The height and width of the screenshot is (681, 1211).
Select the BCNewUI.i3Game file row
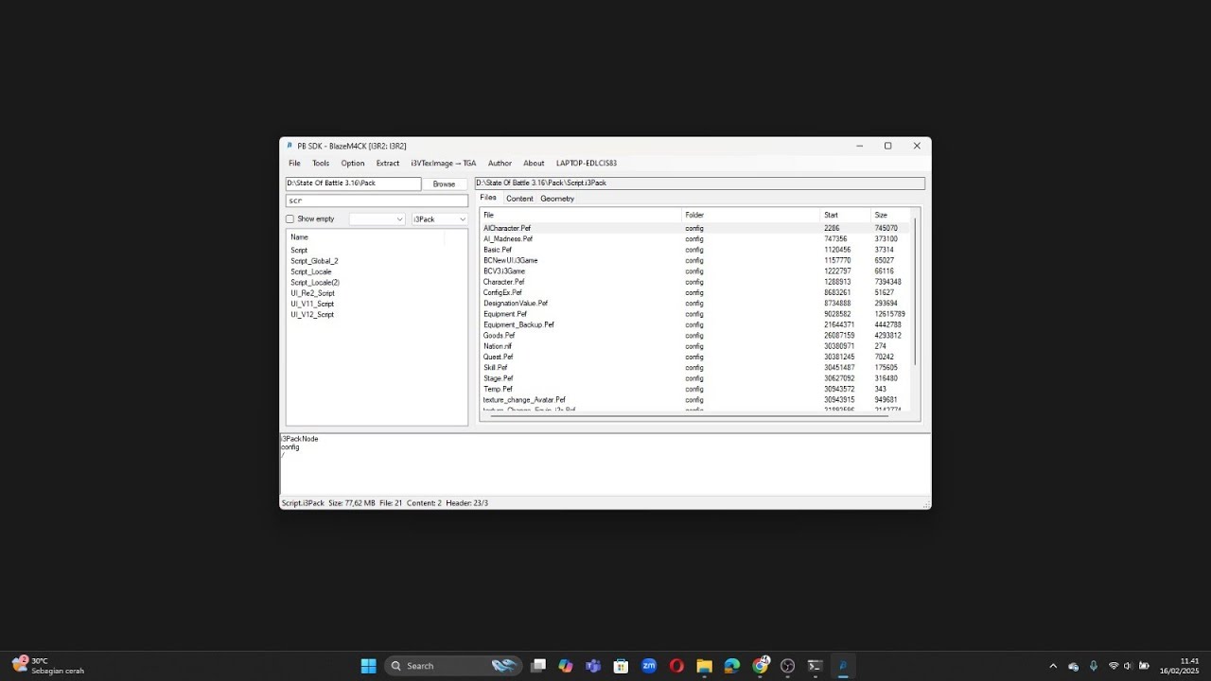coord(695,260)
